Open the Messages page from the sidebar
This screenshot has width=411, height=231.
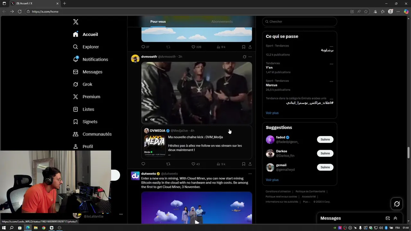[x=87, y=72]
